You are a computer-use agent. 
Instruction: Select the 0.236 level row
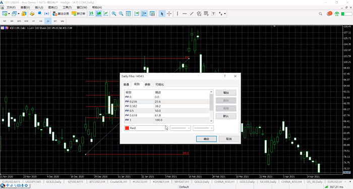(167, 102)
